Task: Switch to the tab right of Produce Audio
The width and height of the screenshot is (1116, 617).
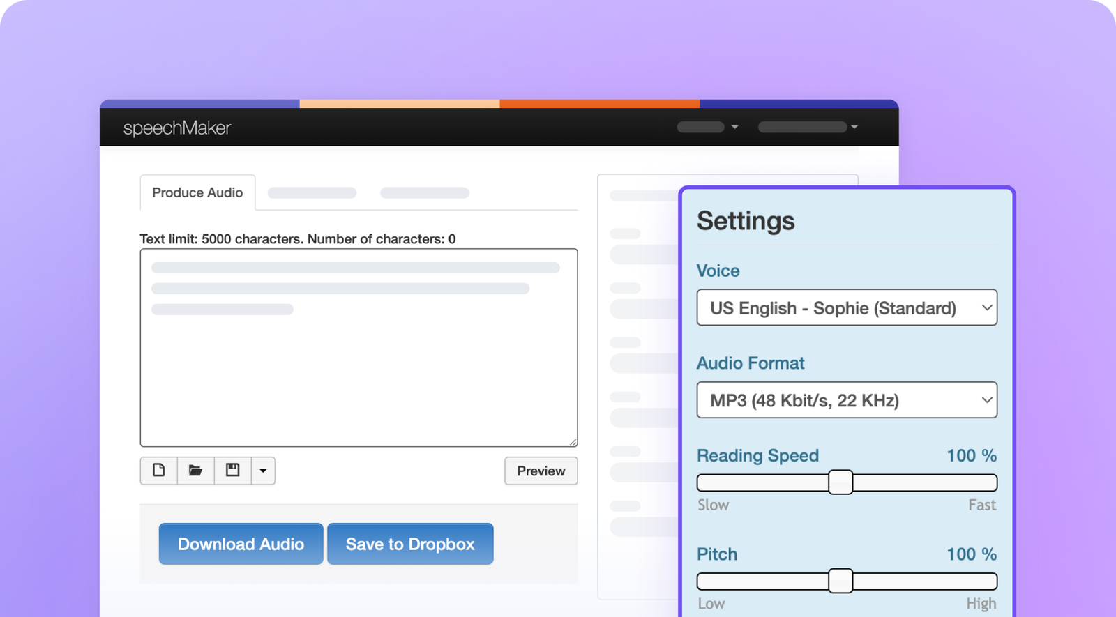Action: tap(312, 193)
